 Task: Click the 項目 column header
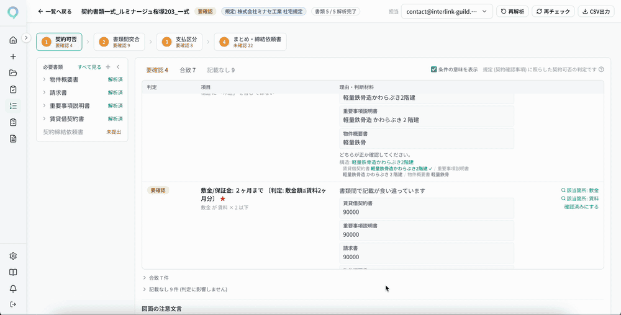pos(206,87)
